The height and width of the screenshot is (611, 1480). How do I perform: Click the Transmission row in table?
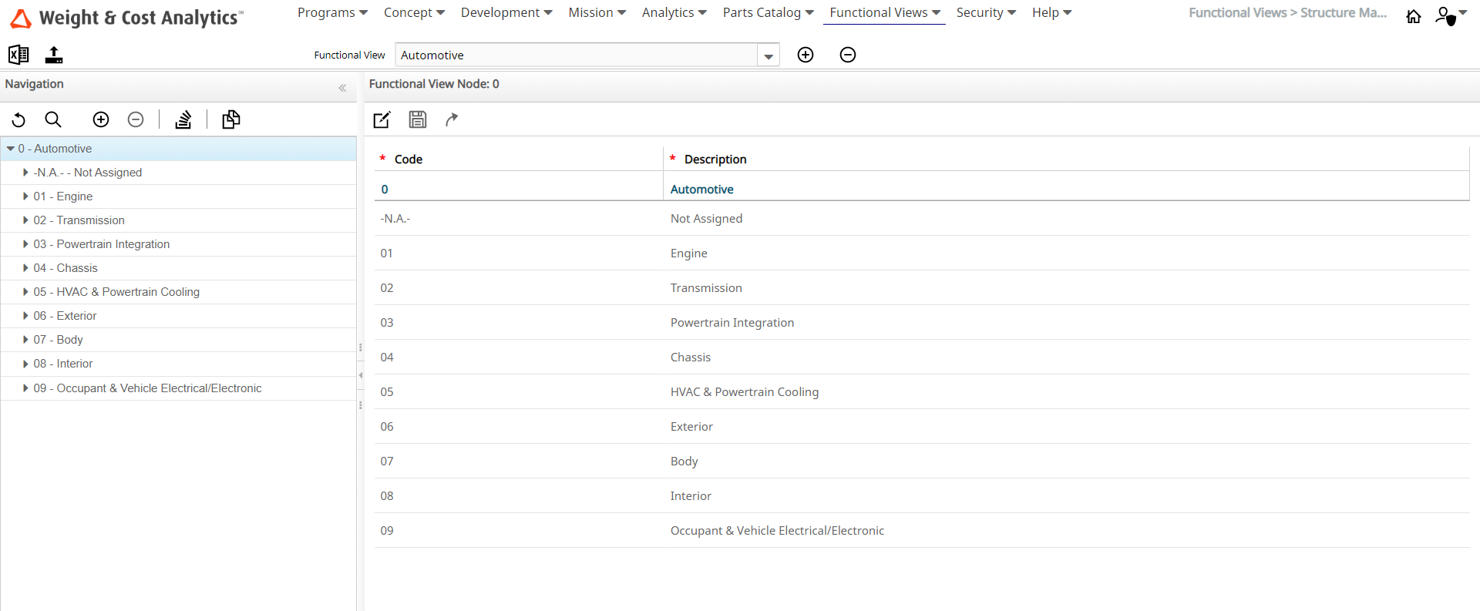pos(705,288)
